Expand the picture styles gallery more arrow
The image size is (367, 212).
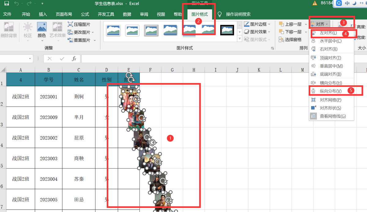tap(239, 39)
